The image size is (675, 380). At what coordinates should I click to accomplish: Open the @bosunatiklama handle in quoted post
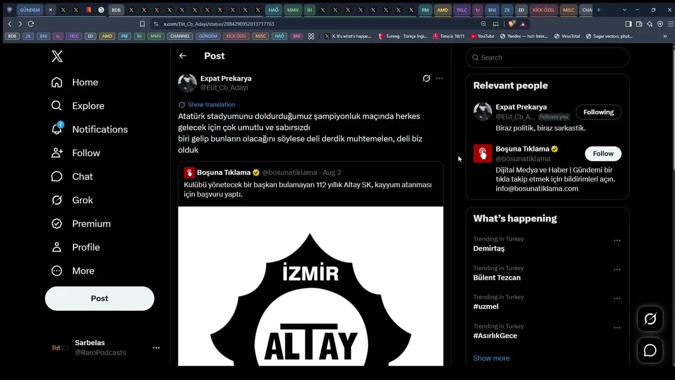pos(290,173)
